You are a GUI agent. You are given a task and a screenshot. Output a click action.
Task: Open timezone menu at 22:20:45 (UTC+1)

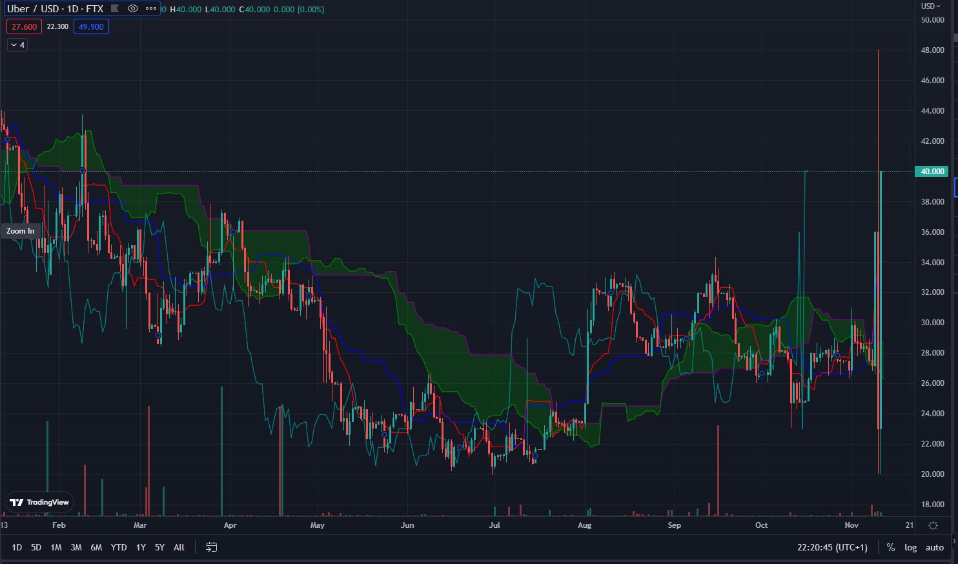click(x=833, y=547)
